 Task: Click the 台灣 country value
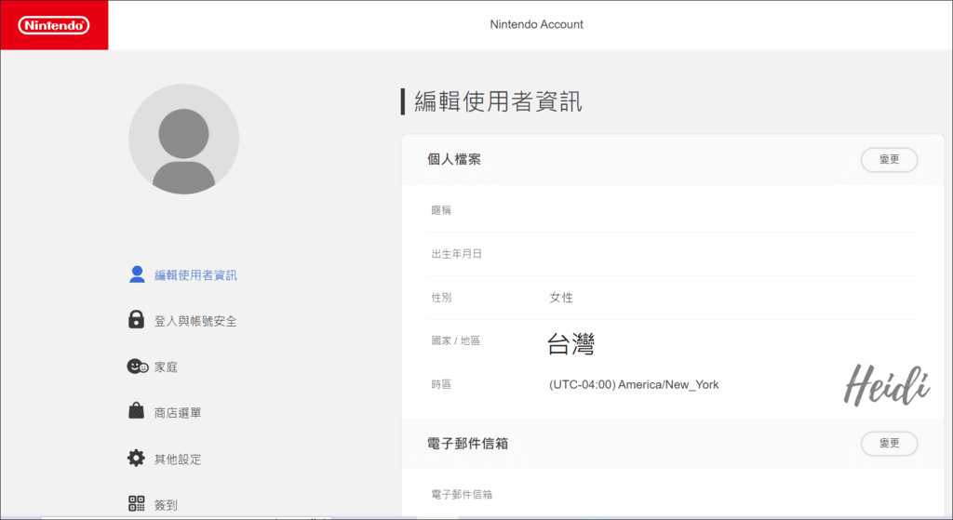pyautogui.click(x=570, y=344)
